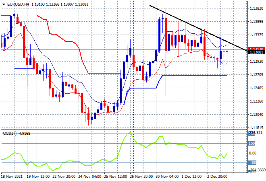
Task: Click the CCI -204.3669 scale minimum label
Action: [257, 170]
